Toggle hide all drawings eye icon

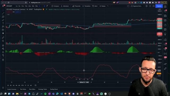coord(3,55)
